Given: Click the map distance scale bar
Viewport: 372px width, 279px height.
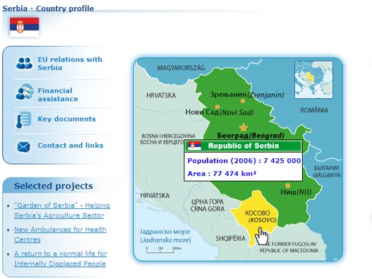Looking at the screenshot, I should (x=164, y=250).
